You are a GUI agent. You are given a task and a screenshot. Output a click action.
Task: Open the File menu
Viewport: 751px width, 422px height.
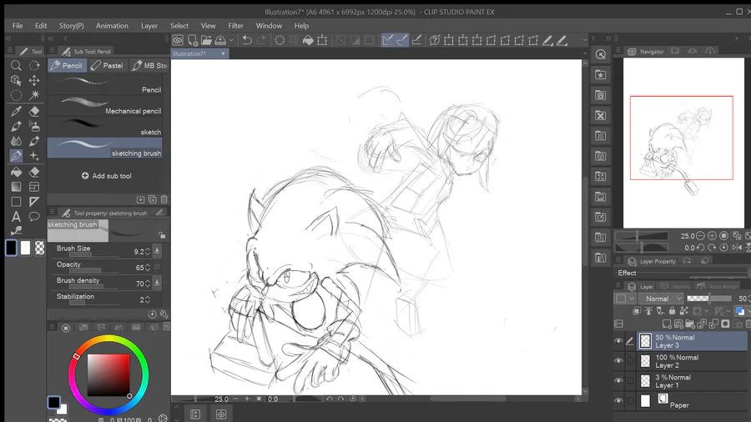pyautogui.click(x=18, y=26)
